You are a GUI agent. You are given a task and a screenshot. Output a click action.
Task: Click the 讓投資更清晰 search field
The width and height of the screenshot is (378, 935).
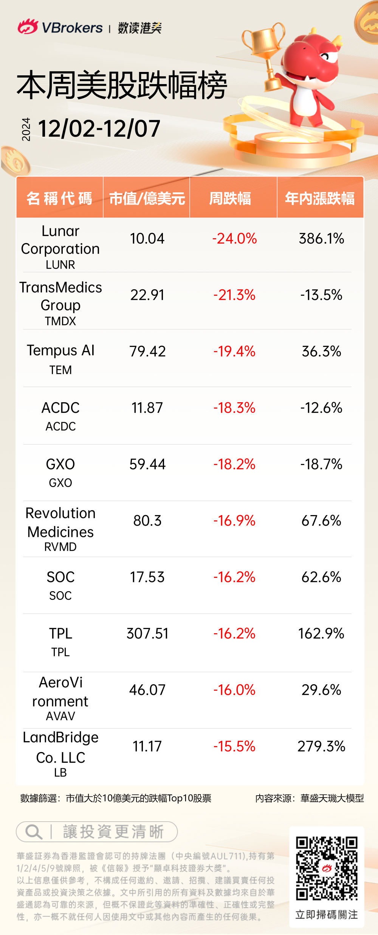pos(113,832)
